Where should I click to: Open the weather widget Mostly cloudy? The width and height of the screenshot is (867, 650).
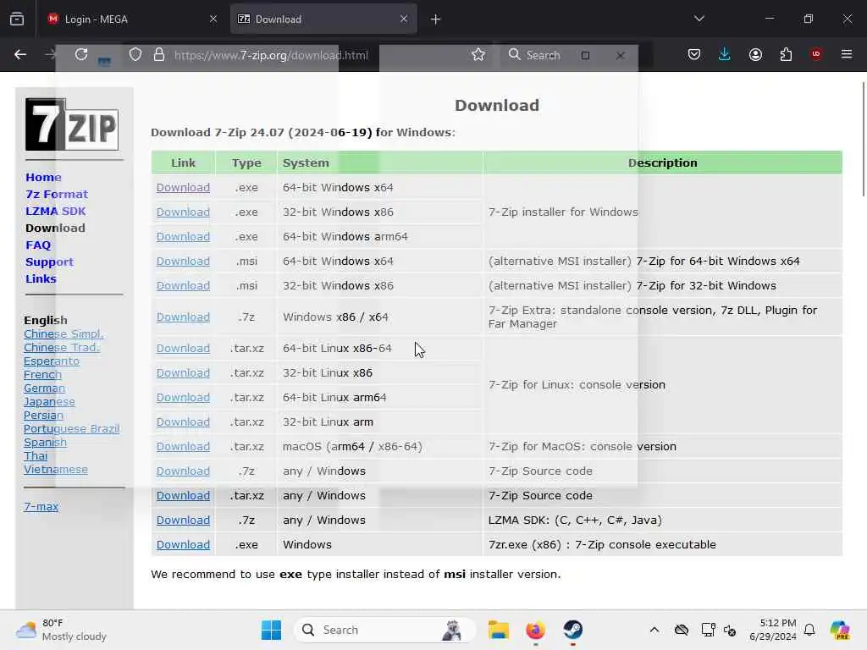tap(62, 630)
